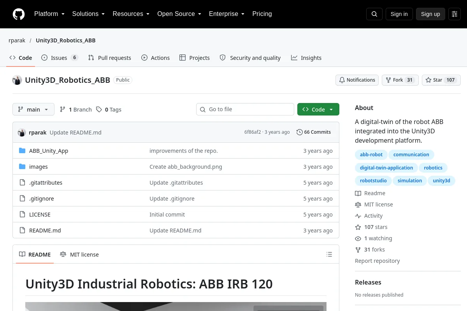Expand the Enterprise menu
467x311 pixels.
tap(226, 14)
